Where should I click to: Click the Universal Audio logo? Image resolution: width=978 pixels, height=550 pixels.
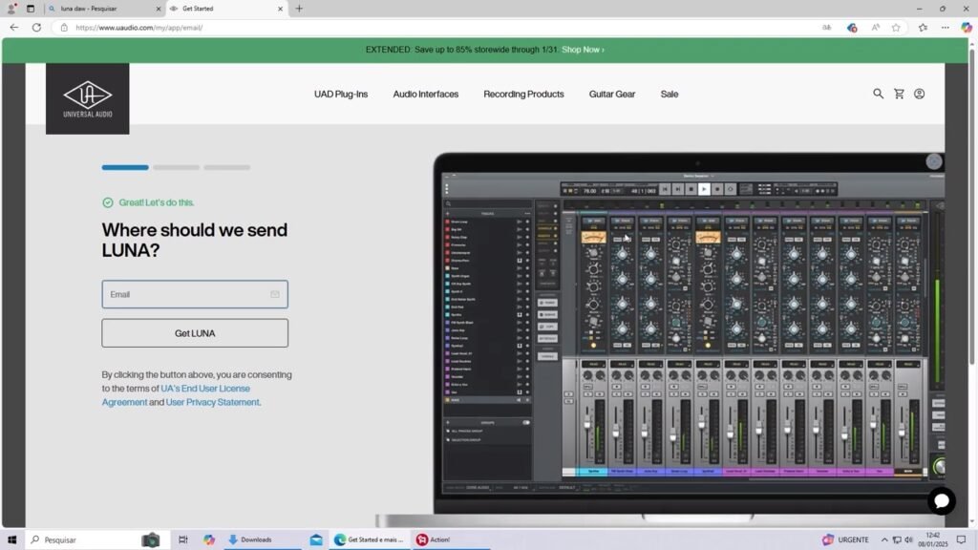87,98
